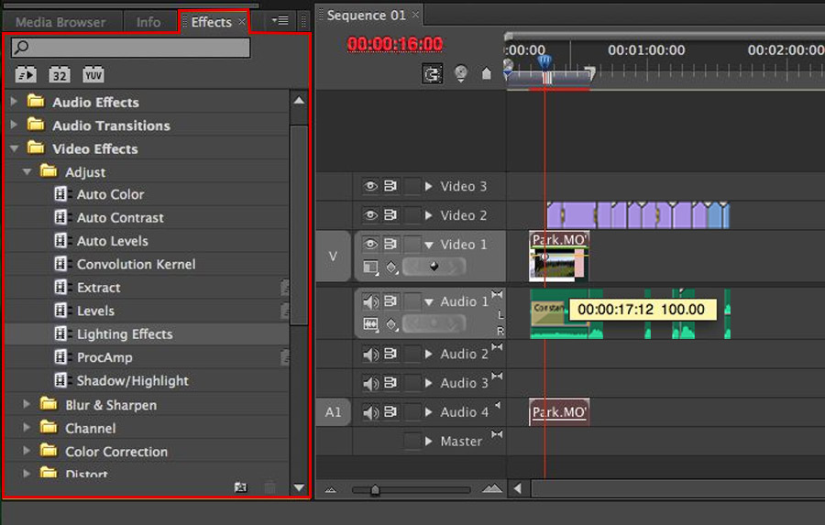This screenshot has width=825, height=525.
Task: Expand the Audio Transitions folder
Action: [14, 125]
